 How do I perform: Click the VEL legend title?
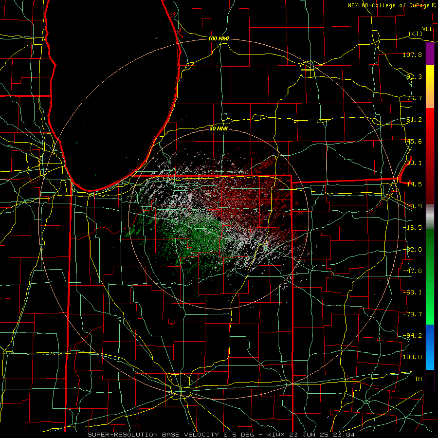coord(427,29)
